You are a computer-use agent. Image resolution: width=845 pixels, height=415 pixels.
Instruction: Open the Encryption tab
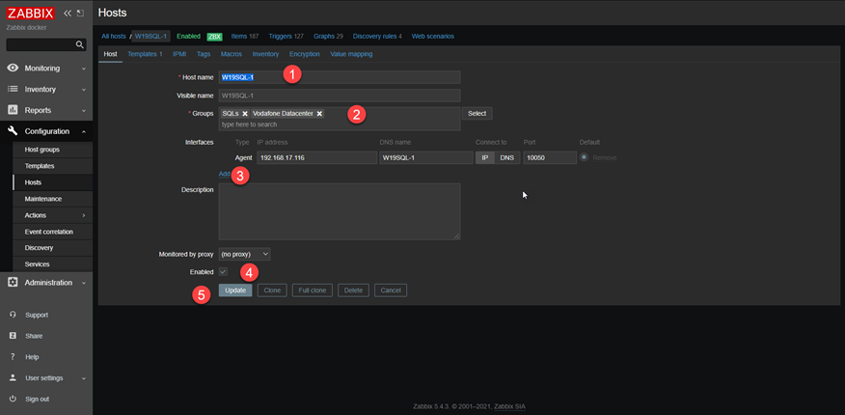(x=305, y=54)
